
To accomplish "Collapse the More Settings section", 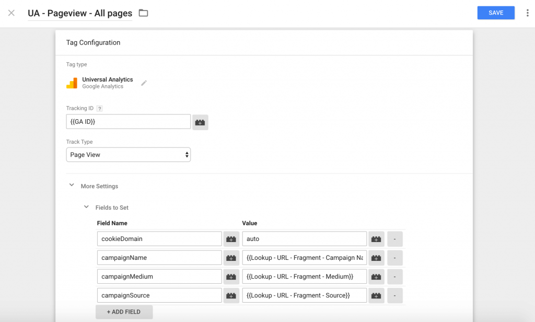I will [72, 185].
